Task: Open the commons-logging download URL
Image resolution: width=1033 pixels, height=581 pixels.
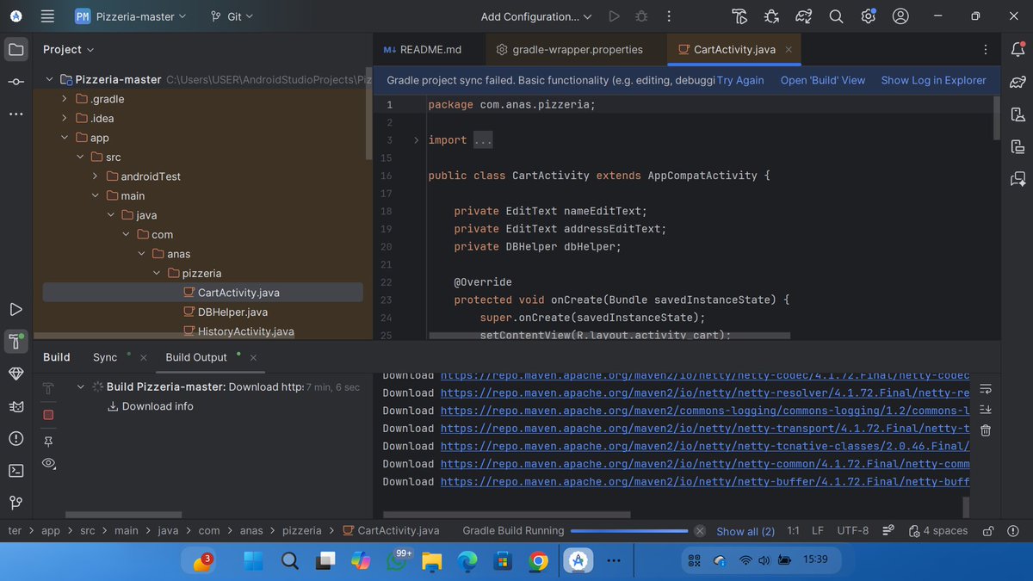Action: [x=705, y=411]
